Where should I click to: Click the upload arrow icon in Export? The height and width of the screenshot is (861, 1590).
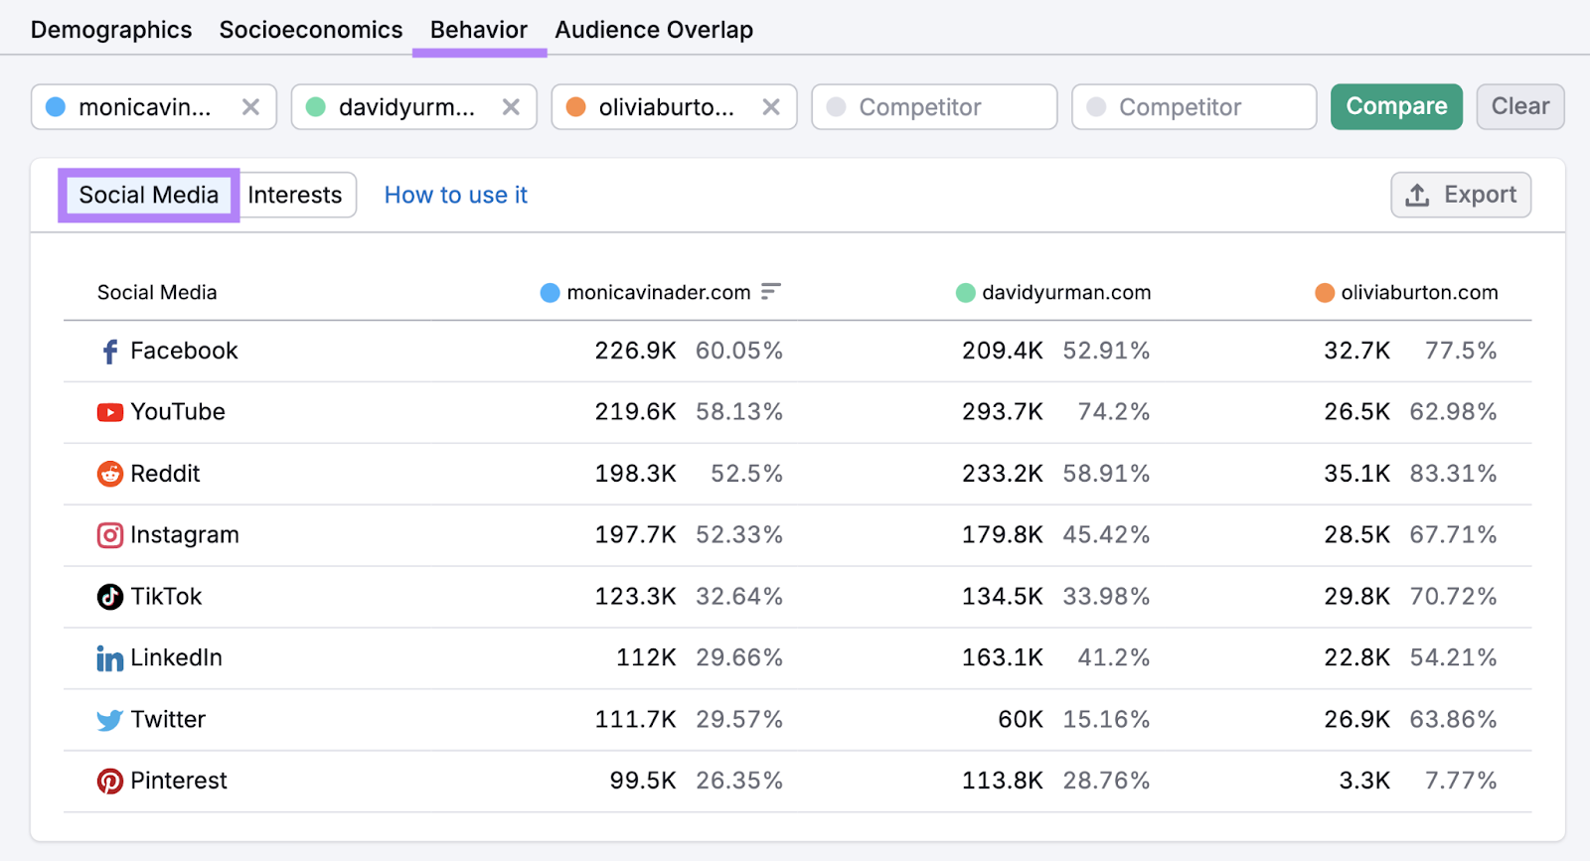click(1418, 195)
